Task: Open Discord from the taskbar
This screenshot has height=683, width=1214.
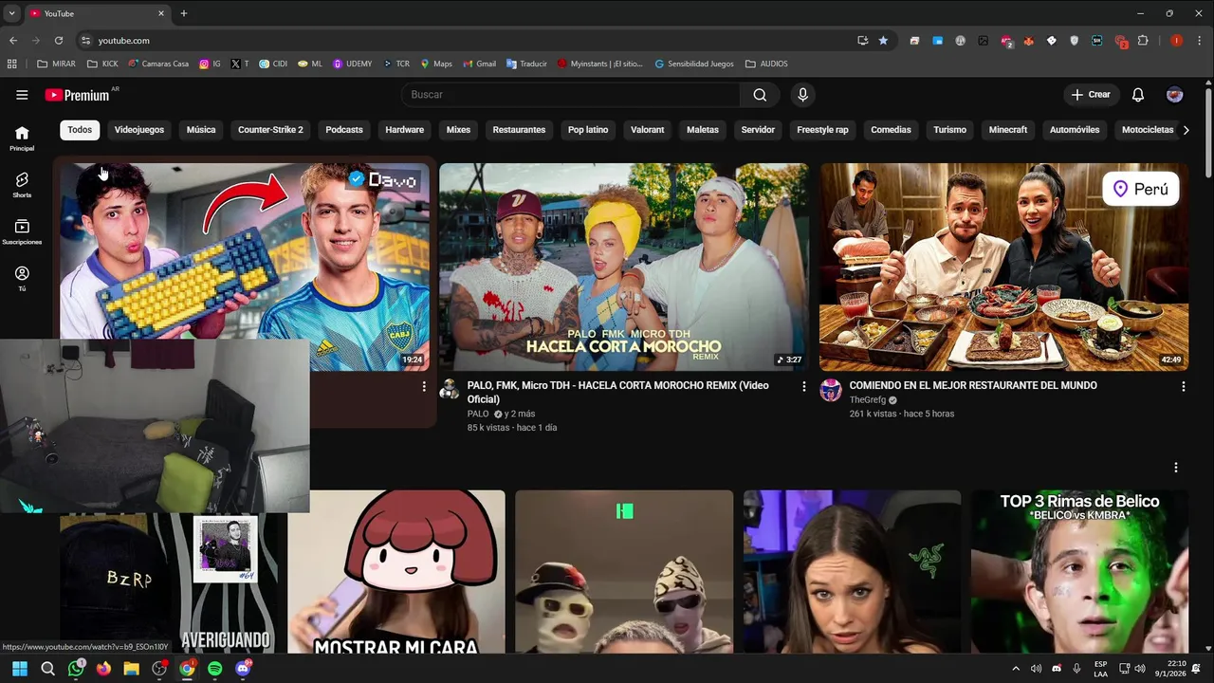Action: pyautogui.click(x=243, y=669)
